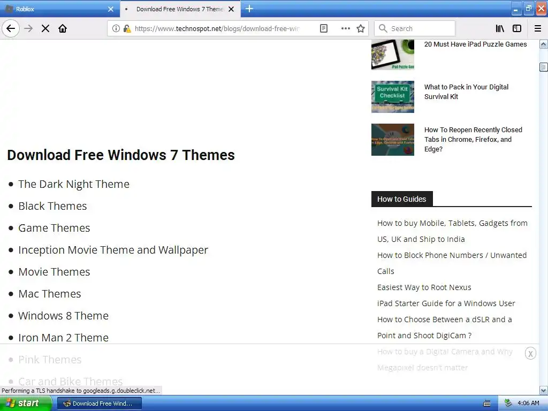Open the Firefox hamburger menu
This screenshot has height=411, width=548.
point(538,28)
